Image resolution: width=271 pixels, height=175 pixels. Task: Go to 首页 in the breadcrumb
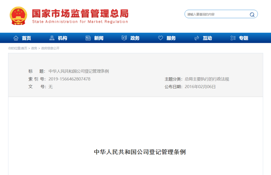24,48
